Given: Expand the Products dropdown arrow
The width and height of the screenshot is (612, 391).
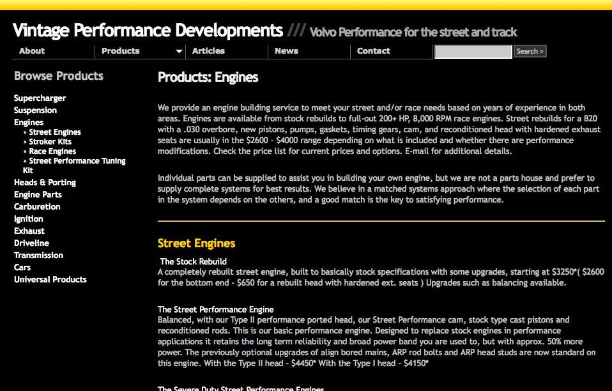Looking at the screenshot, I should click(179, 51).
